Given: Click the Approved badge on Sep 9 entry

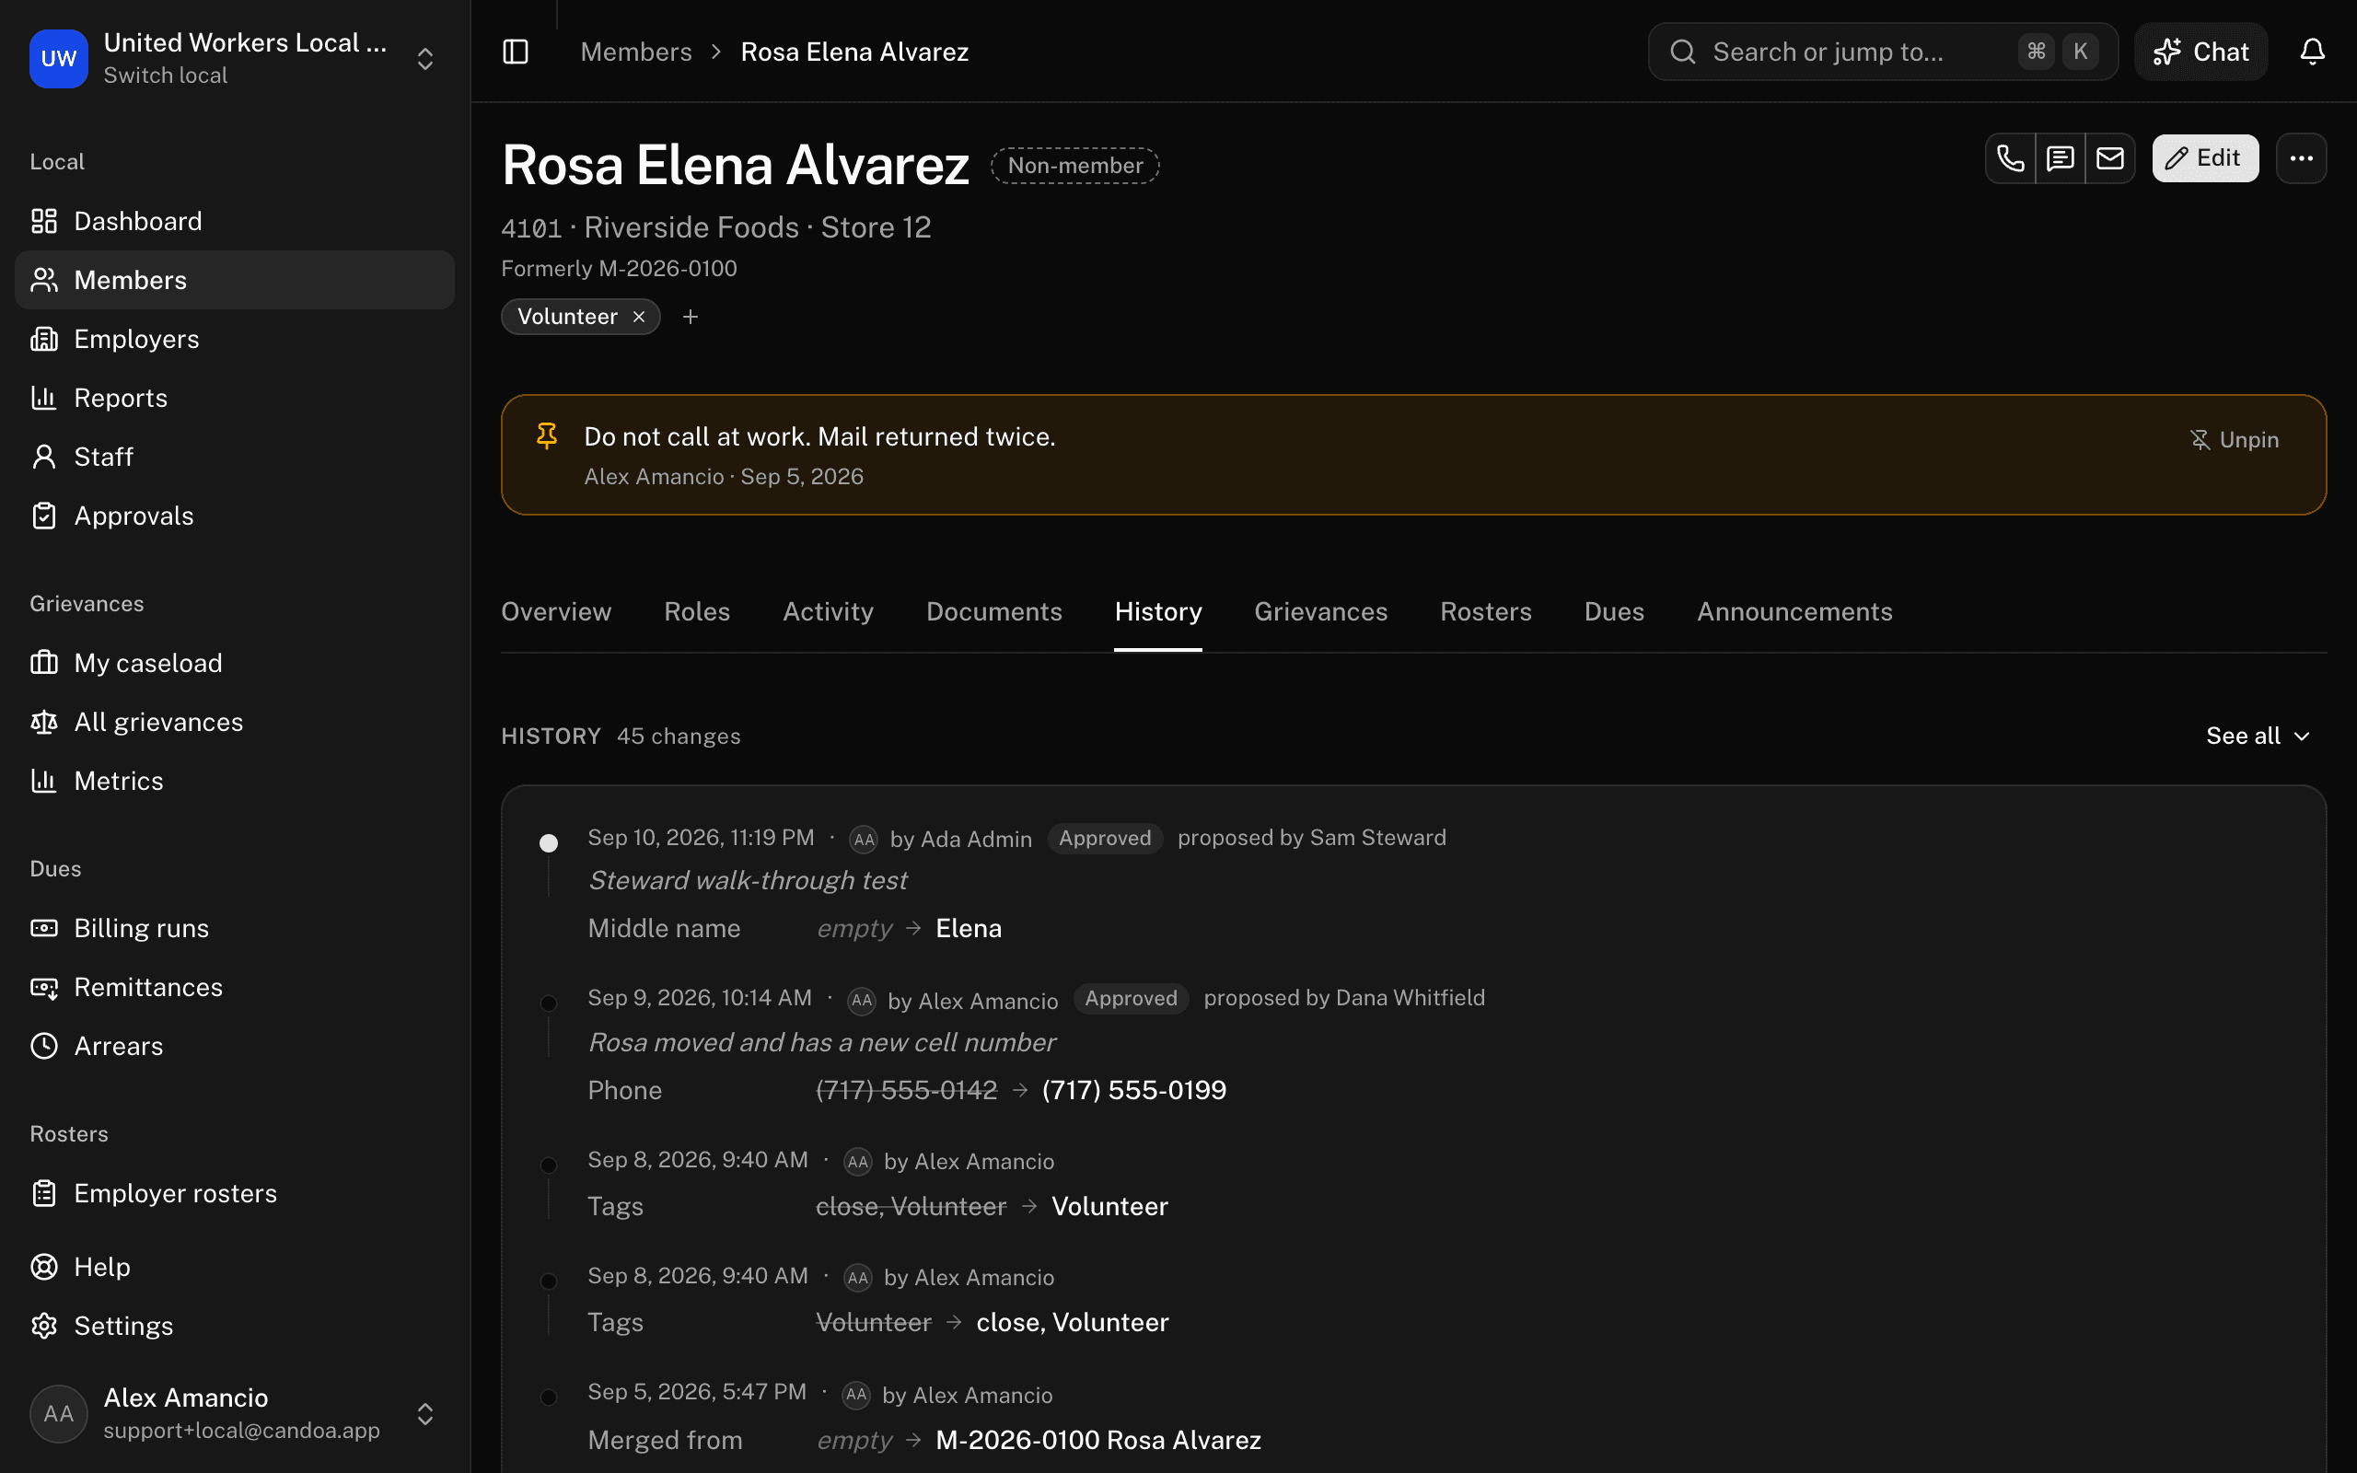Looking at the screenshot, I should point(1131,999).
